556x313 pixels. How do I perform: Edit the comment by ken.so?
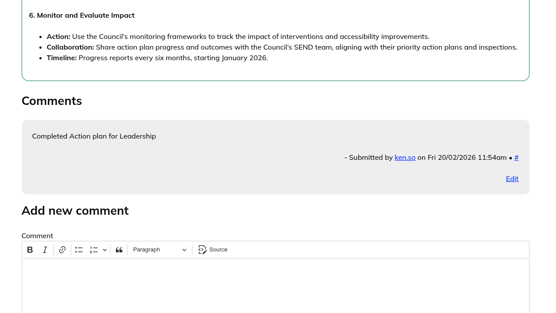click(x=512, y=178)
